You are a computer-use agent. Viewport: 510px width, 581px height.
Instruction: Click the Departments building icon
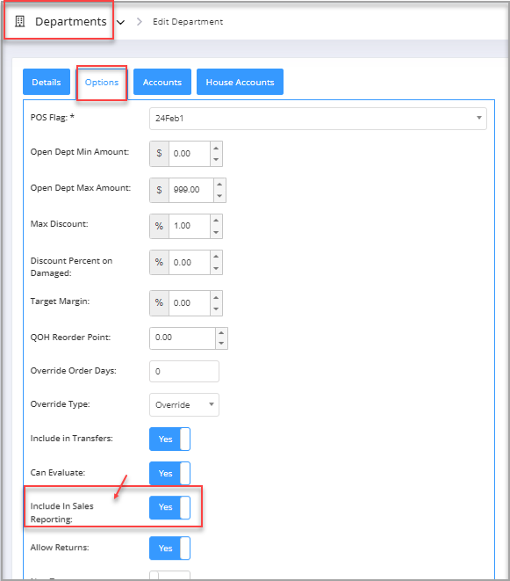click(x=19, y=21)
